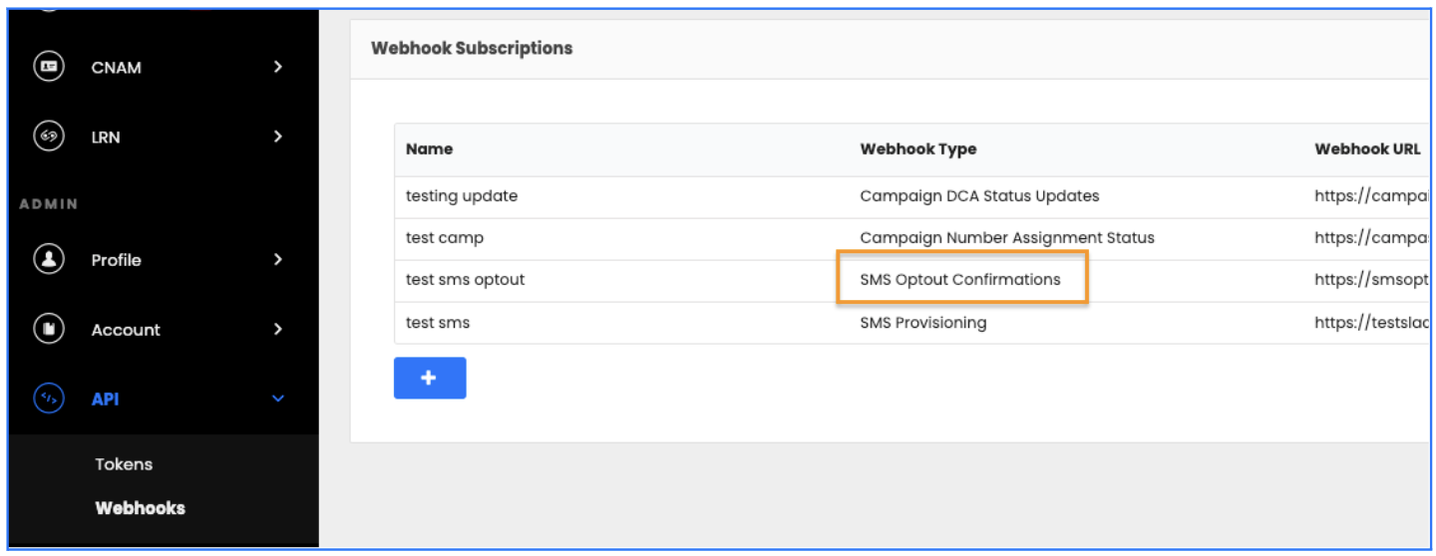Viewport: 1436px width, 556px height.
Task: Open the Tokens submenu item
Action: [x=124, y=464]
